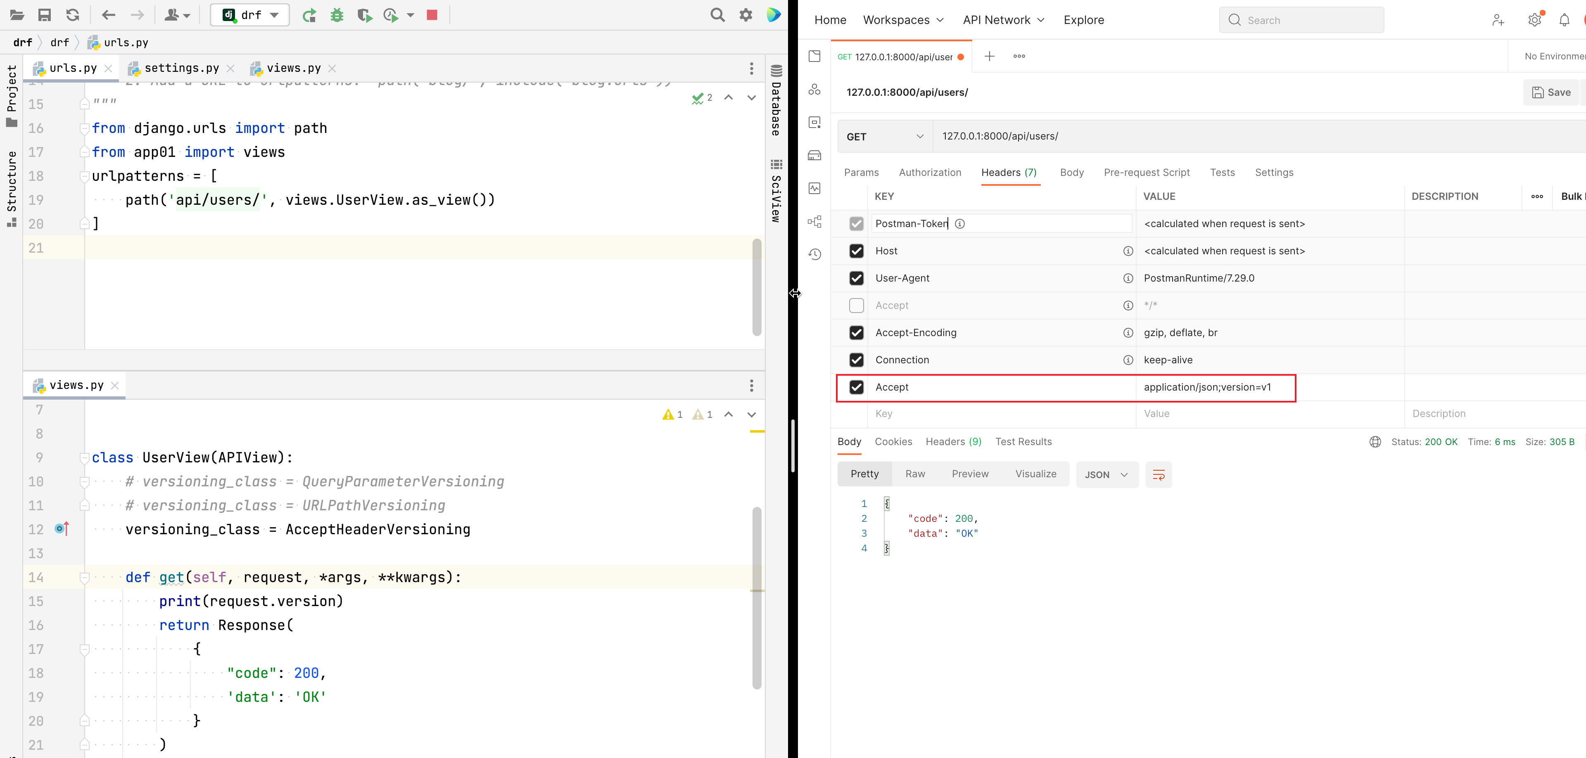The width and height of the screenshot is (1586, 758).
Task: Switch to the settings.py editor tab
Action: tap(181, 68)
